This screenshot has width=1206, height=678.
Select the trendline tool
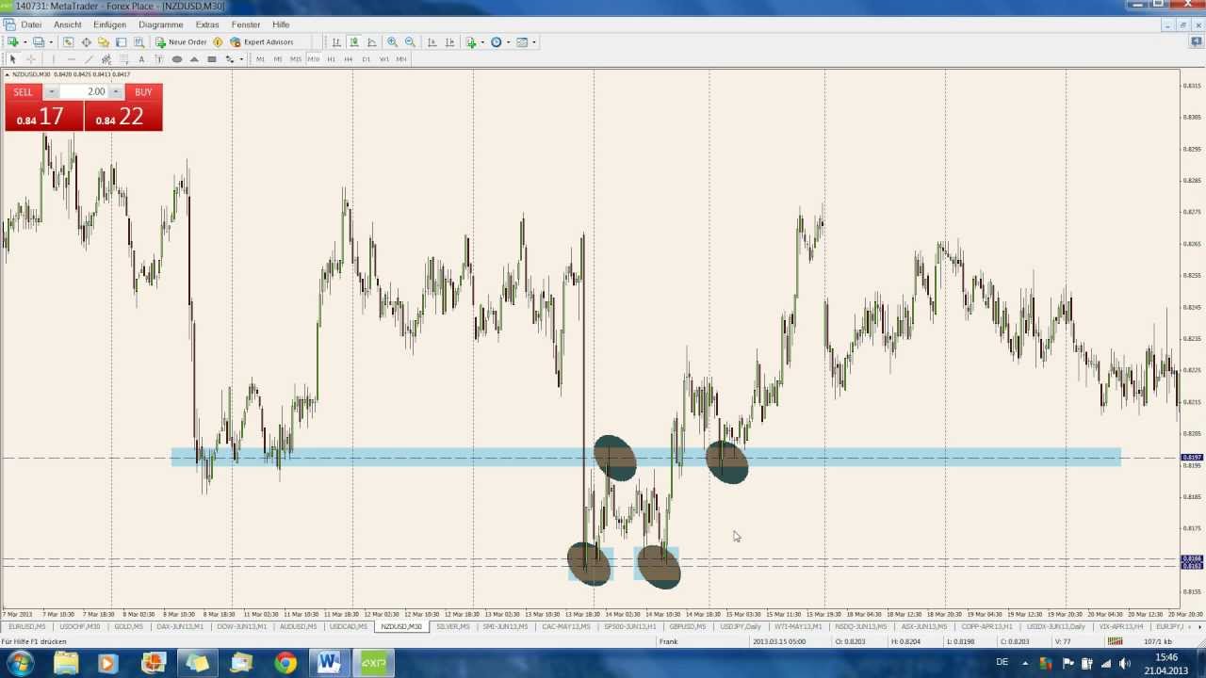[x=89, y=59]
